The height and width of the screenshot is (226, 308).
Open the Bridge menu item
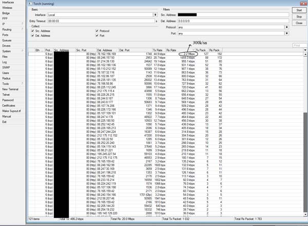pyautogui.click(x=6, y=13)
